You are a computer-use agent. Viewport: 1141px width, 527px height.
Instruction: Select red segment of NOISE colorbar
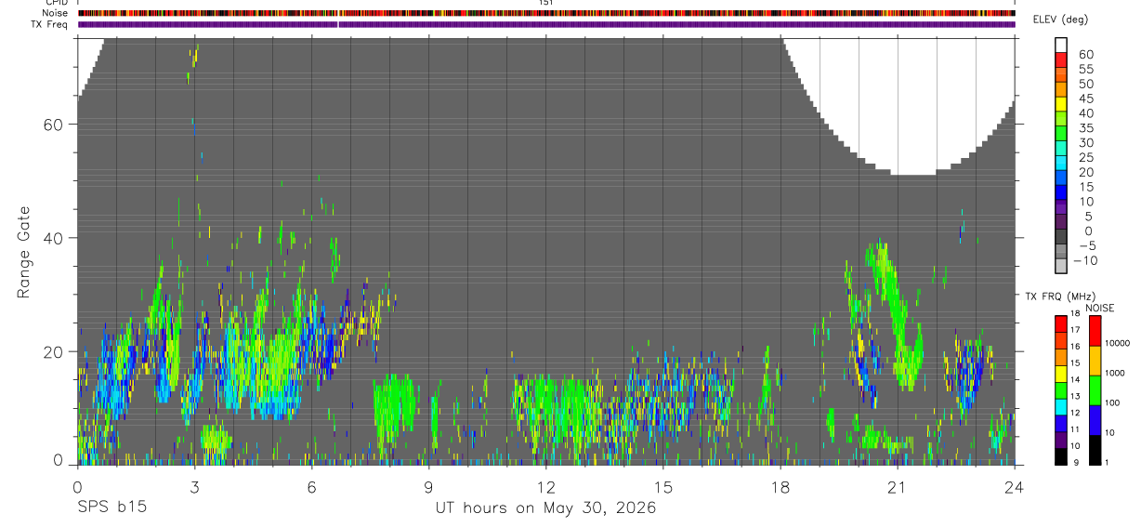pyautogui.click(x=1095, y=331)
